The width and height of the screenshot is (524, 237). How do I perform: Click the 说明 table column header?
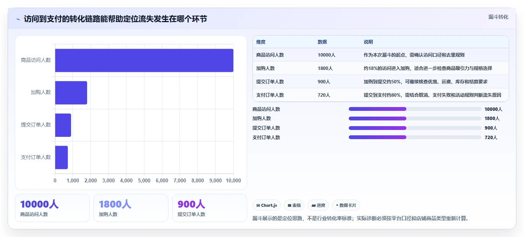coord(368,42)
